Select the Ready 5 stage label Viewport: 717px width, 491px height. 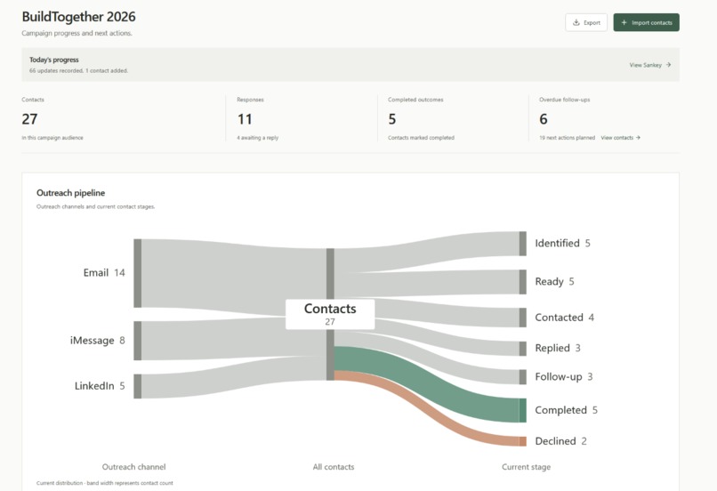tap(554, 282)
